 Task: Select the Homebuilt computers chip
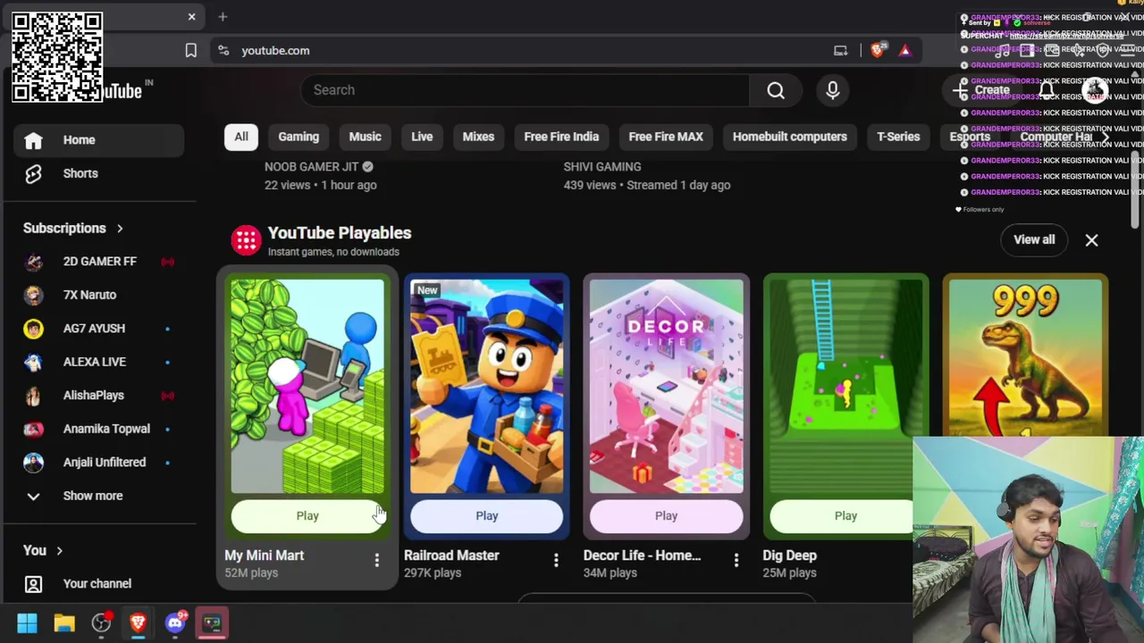click(790, 137)
